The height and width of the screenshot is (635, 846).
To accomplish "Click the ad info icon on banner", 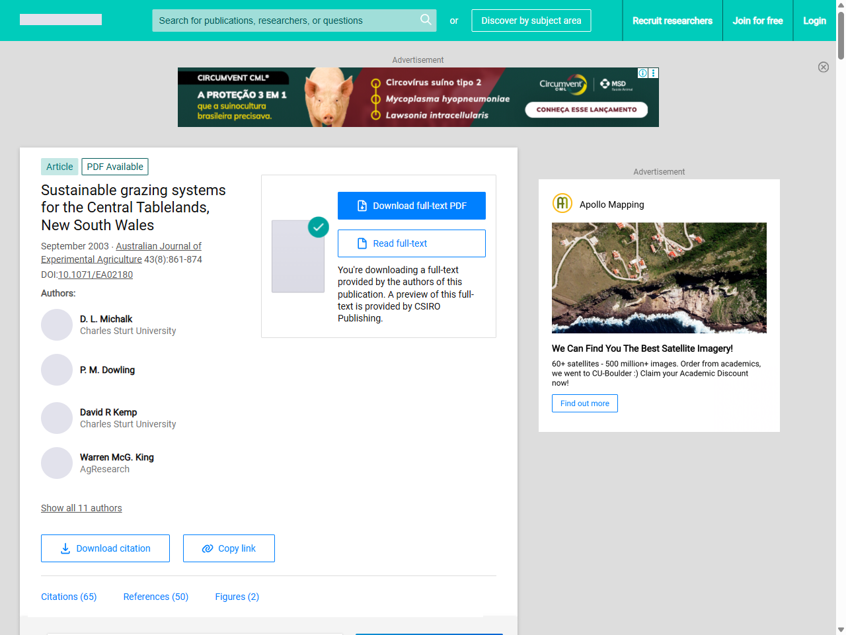I will point(642,73).
